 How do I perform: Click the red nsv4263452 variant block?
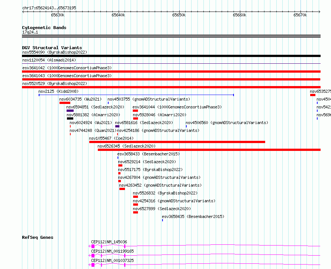[122, 189]
